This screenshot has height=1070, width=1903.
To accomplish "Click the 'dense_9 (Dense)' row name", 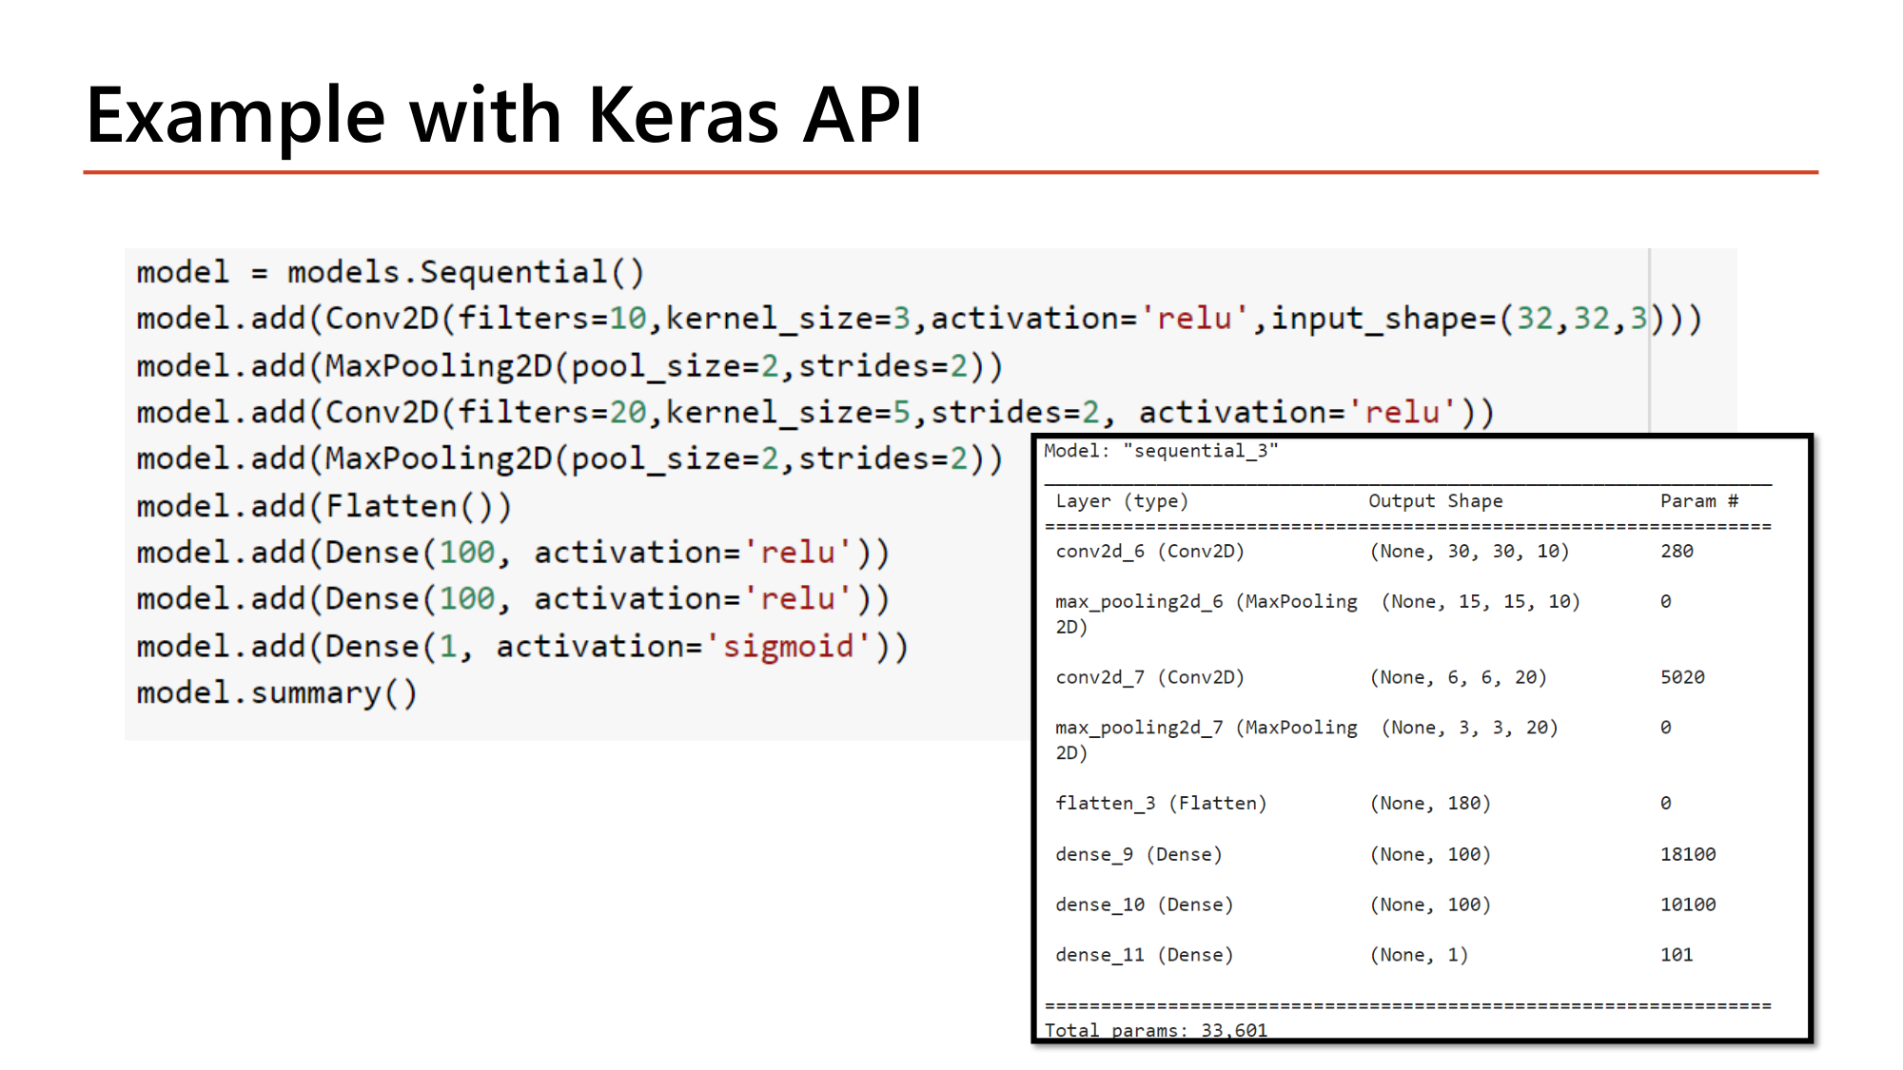I will click(1139, 854).
